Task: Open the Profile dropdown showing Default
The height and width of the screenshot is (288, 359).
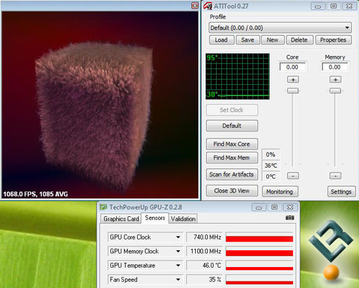Action: [280, 28]
